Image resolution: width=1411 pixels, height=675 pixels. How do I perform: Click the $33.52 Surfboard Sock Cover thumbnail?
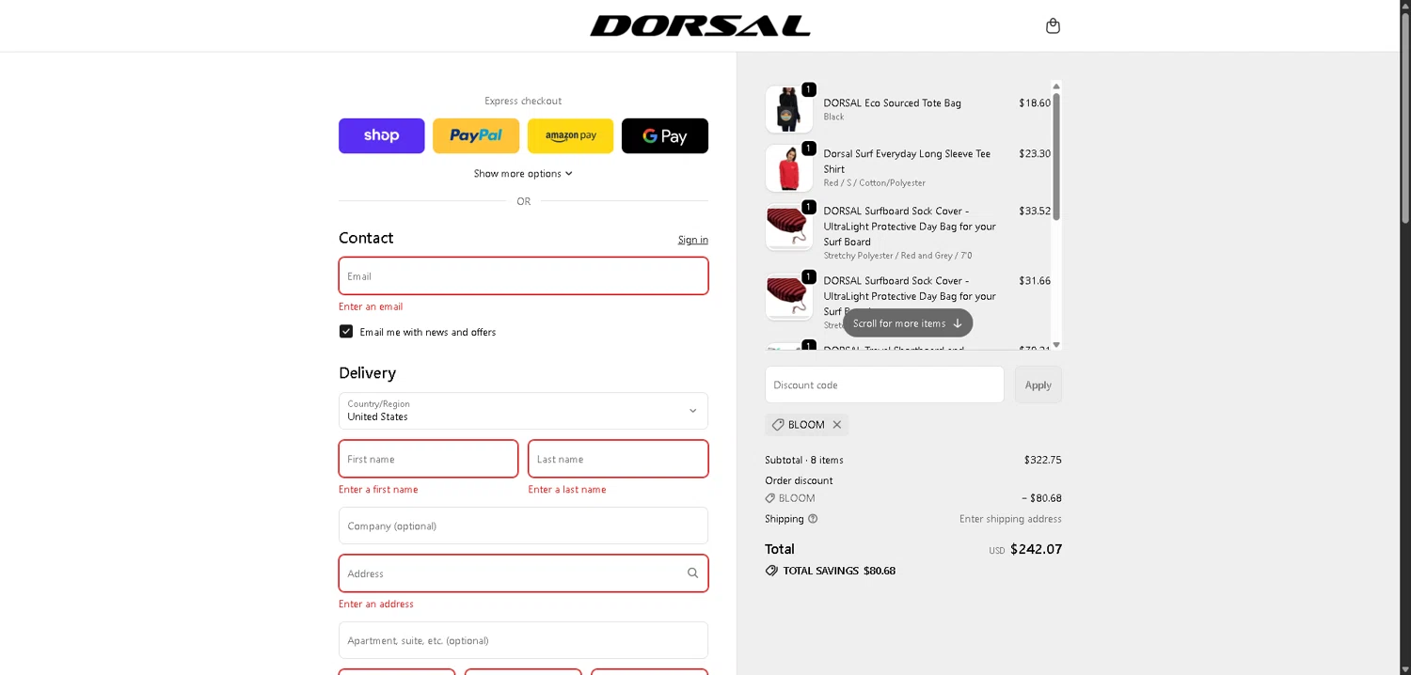(x=788, y=227)
